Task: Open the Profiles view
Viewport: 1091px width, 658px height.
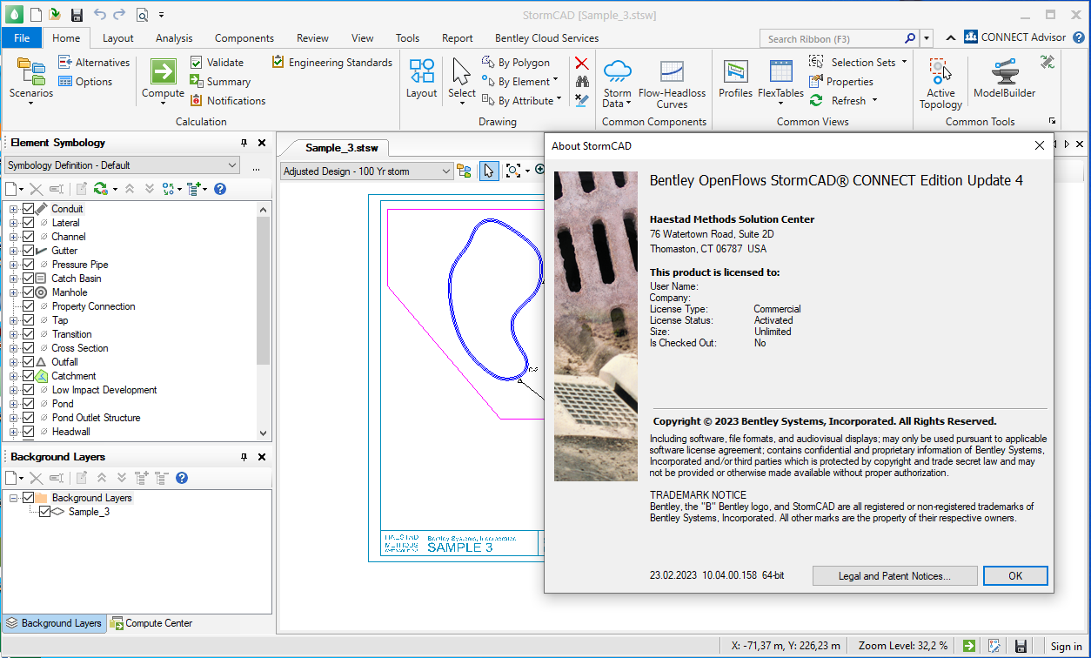Action: 735,73
